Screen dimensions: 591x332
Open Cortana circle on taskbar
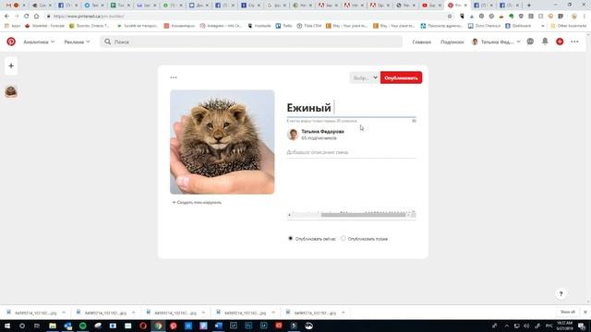[22, 326]
